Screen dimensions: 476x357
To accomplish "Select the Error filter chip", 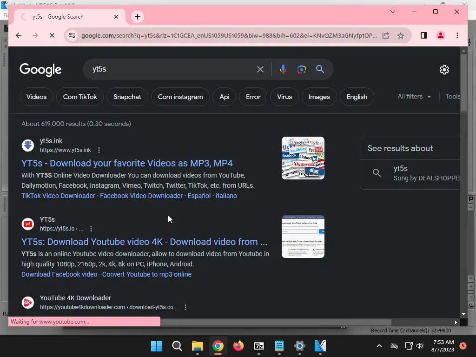I will click(x=253, y=97).
